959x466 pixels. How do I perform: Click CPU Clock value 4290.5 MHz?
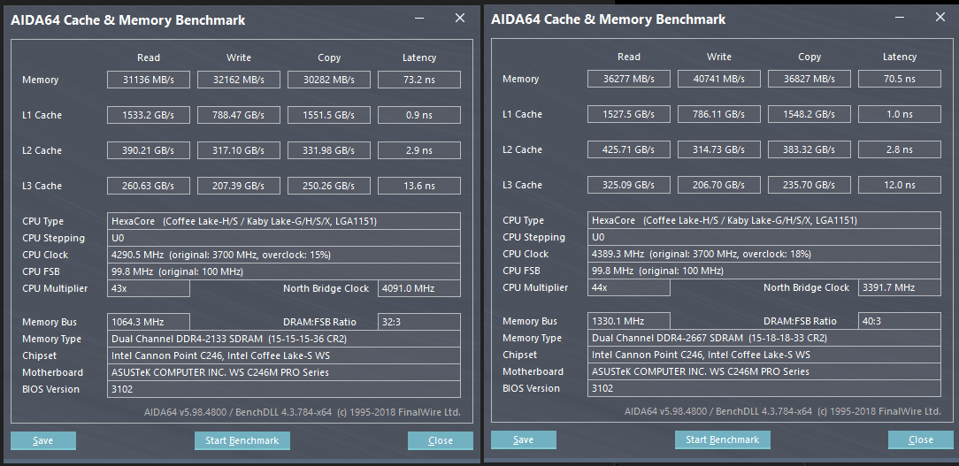tap(284, 255)
